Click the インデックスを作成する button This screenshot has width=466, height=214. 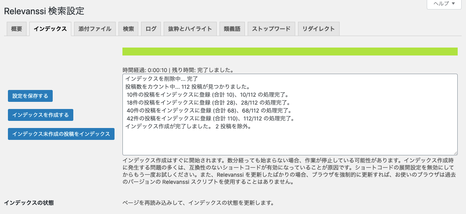[x=40, y=115]
